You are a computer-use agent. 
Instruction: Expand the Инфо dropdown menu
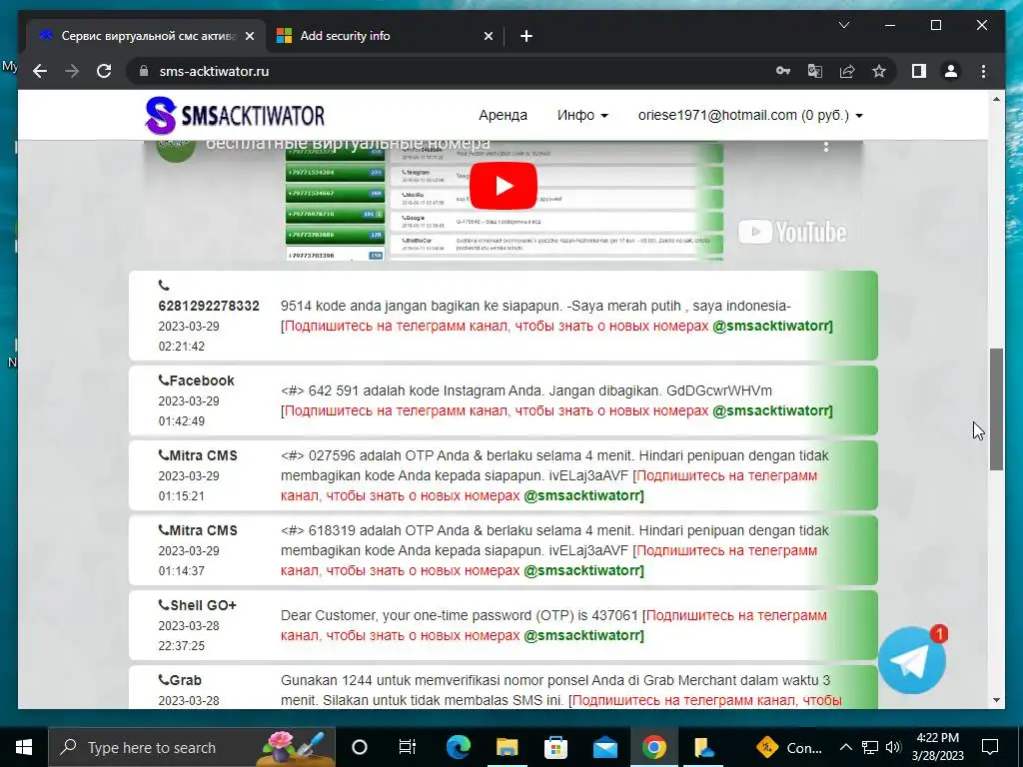[582, 115]
